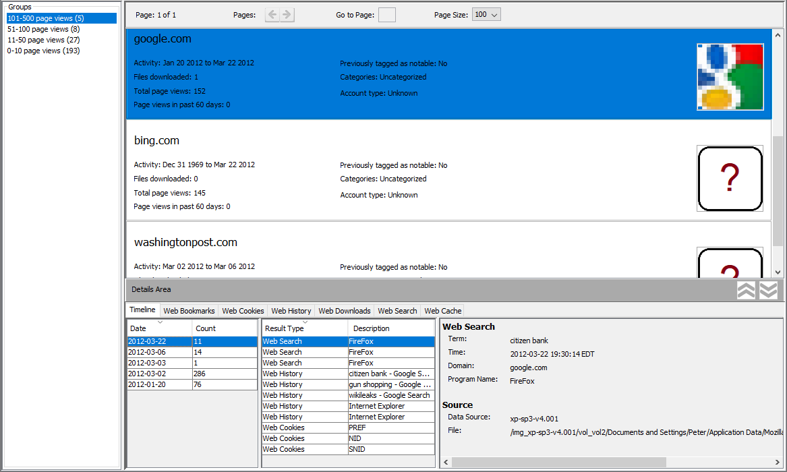Screen dimensions: 787x472
Task: Open the Page Size dropdown
Action: pyautogui.click(x=486, y=15)
